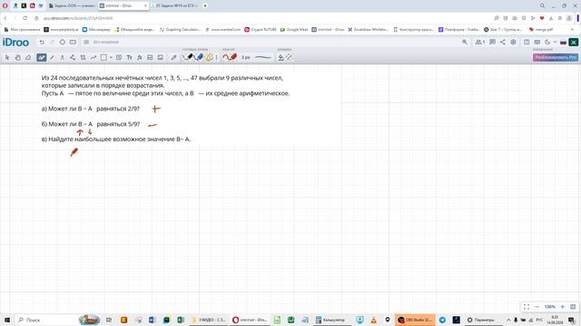Change the line style preview
This screenshot has height=326, width=581.
pyautogui.click(x=263, y=57)
